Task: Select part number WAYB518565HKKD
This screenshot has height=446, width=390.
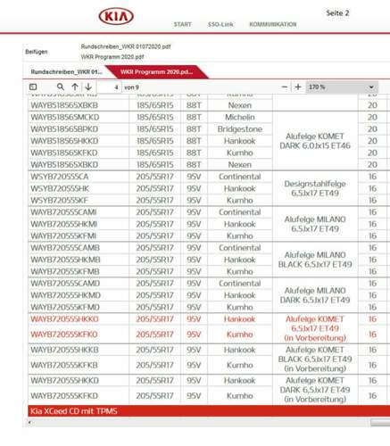Action: pyautogui.click(x=64, y=141)
